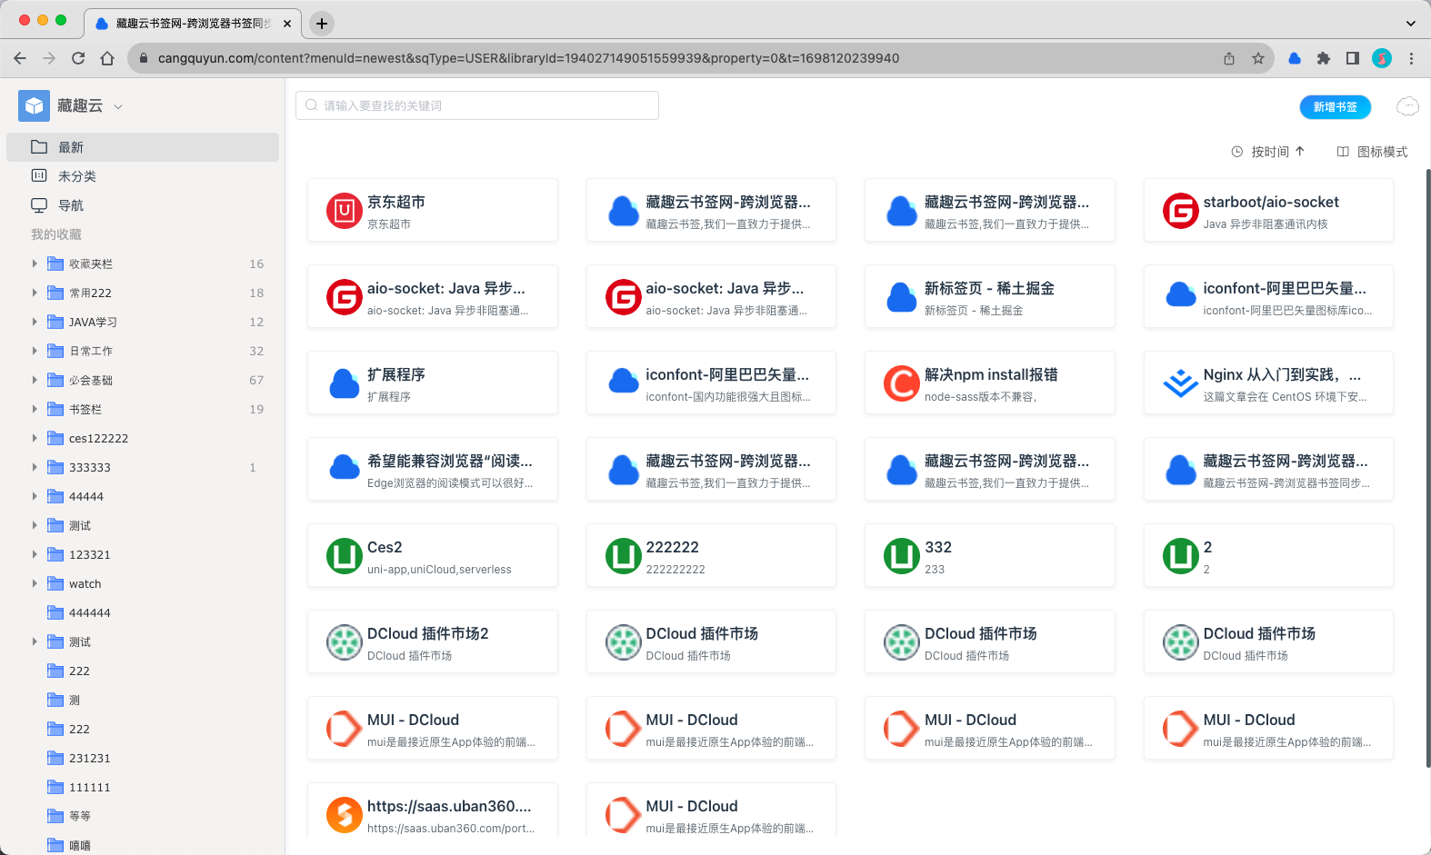Expand the JAVA学习 folder arrow
The image size is (1431, 855).
pyautogui.click(x=35, y=322)
